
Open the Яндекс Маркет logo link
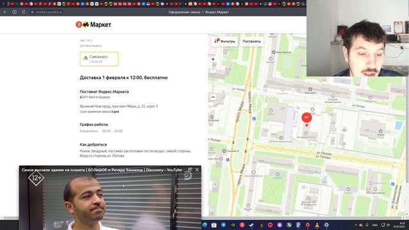(x=93, y=24)
